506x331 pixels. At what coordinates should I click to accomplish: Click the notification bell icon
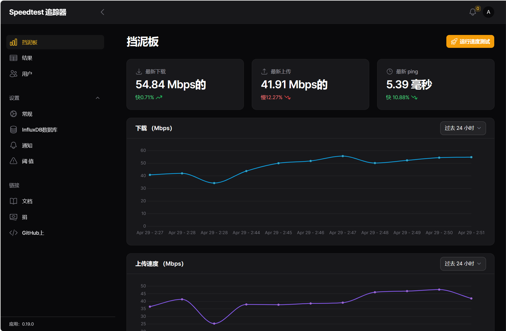[472, 12]
